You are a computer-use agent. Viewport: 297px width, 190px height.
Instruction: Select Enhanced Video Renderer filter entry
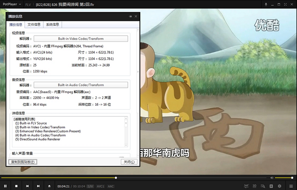[48, 131]
